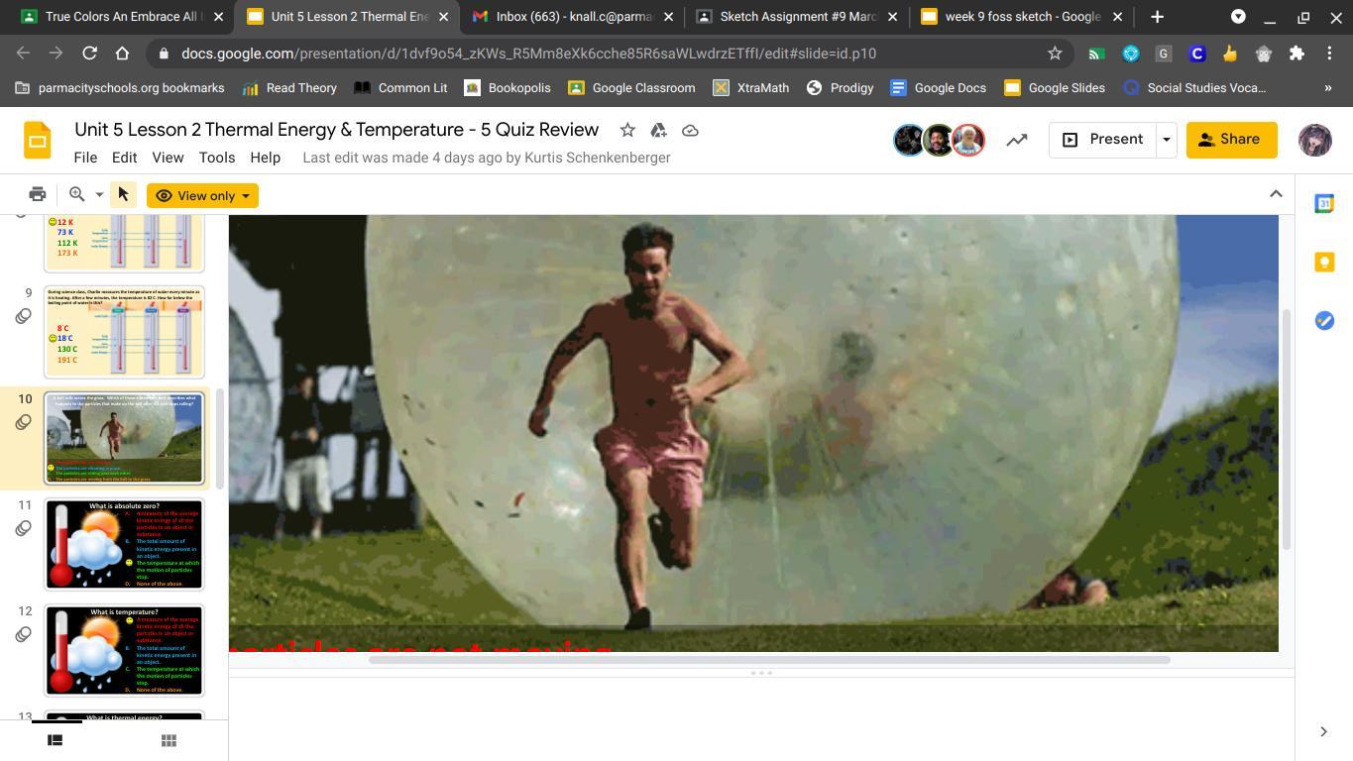The image size is (1353, 761).
Task: Select slide 12 temperature thumbnail
Action: [124, 650]
